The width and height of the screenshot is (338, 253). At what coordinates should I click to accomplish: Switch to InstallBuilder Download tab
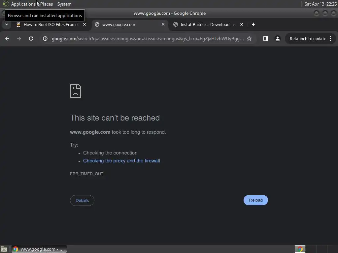pyautogui.click(x=209, y=24)
